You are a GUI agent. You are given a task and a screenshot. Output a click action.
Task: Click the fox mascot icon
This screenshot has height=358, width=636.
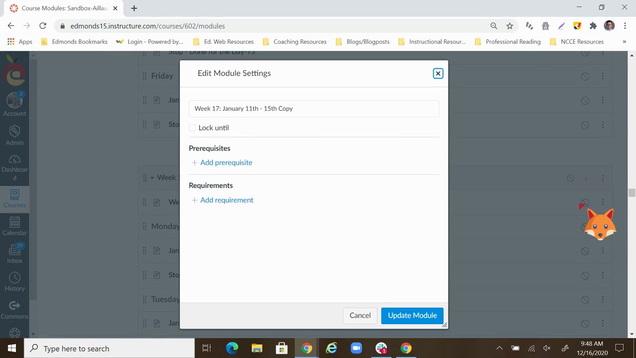click(600, 224)
